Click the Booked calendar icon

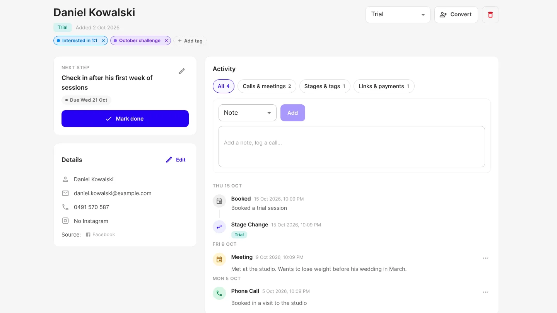(x=219, y=201)
